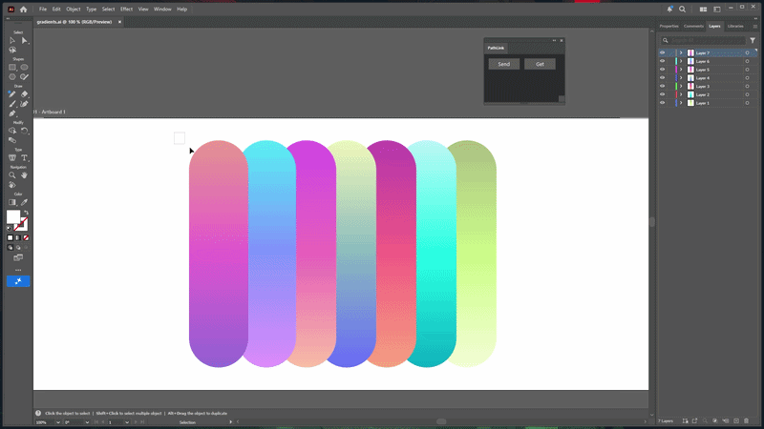This screenshot has width=764, height=429.
Task: Open the Arrange Documents icon
Action: [x=703, y=10]
